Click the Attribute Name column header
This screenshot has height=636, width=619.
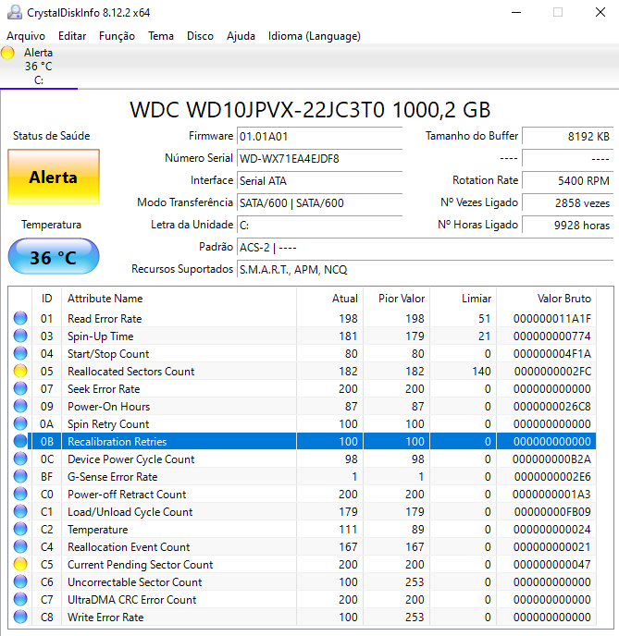pyautogui.click(x=179, y=299)
